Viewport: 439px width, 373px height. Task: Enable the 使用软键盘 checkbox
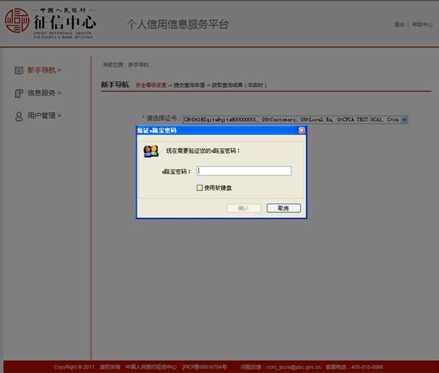(199, 188)
